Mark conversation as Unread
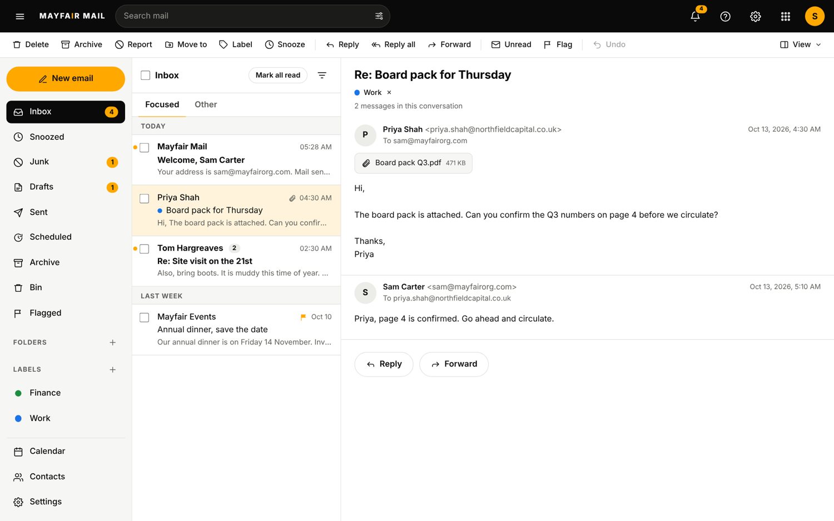Image resolution: width=834 pixels, height=521 pixels. tap(512, 44)
